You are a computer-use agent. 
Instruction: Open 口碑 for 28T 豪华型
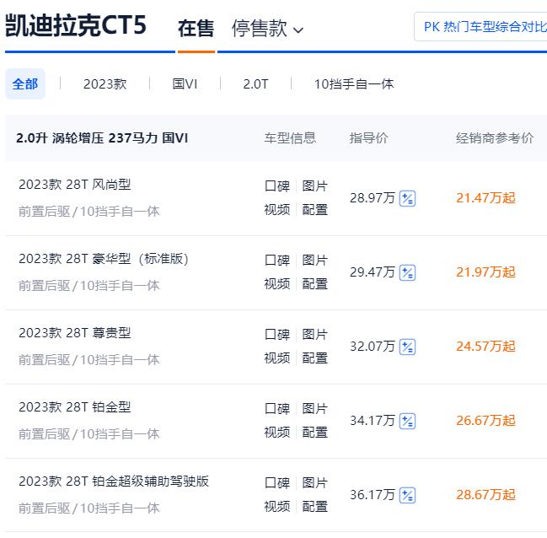tap(277, 260)
